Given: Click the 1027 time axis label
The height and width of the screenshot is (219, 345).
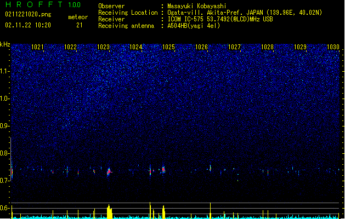Looking at the screenshot, I should 235,47.
